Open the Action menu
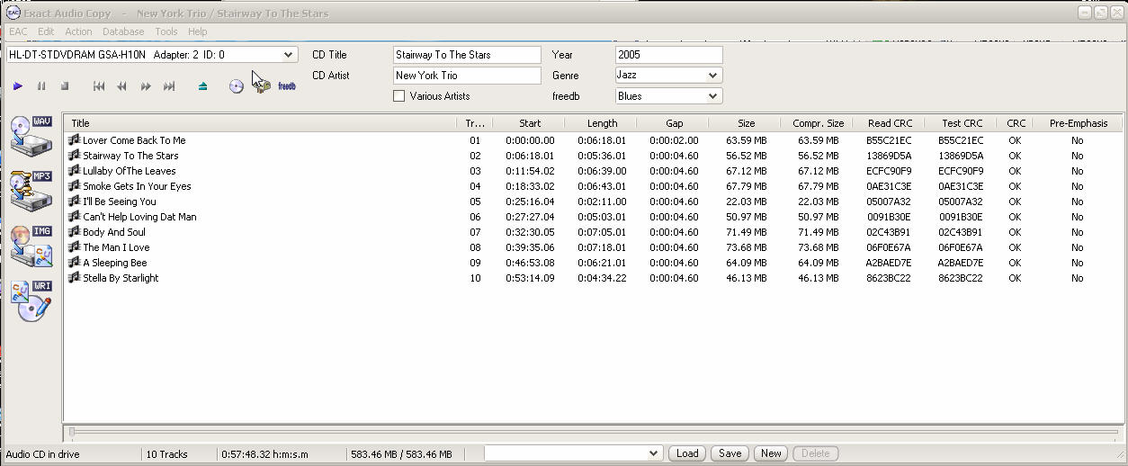 coord(78,31)
